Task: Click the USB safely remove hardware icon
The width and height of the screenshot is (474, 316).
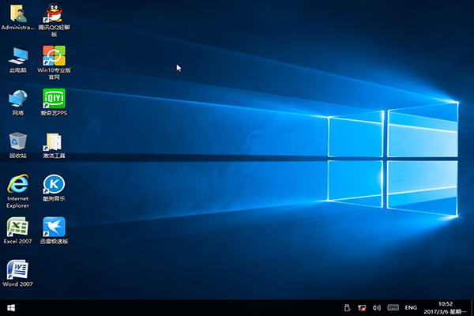Action: [347, 307]
